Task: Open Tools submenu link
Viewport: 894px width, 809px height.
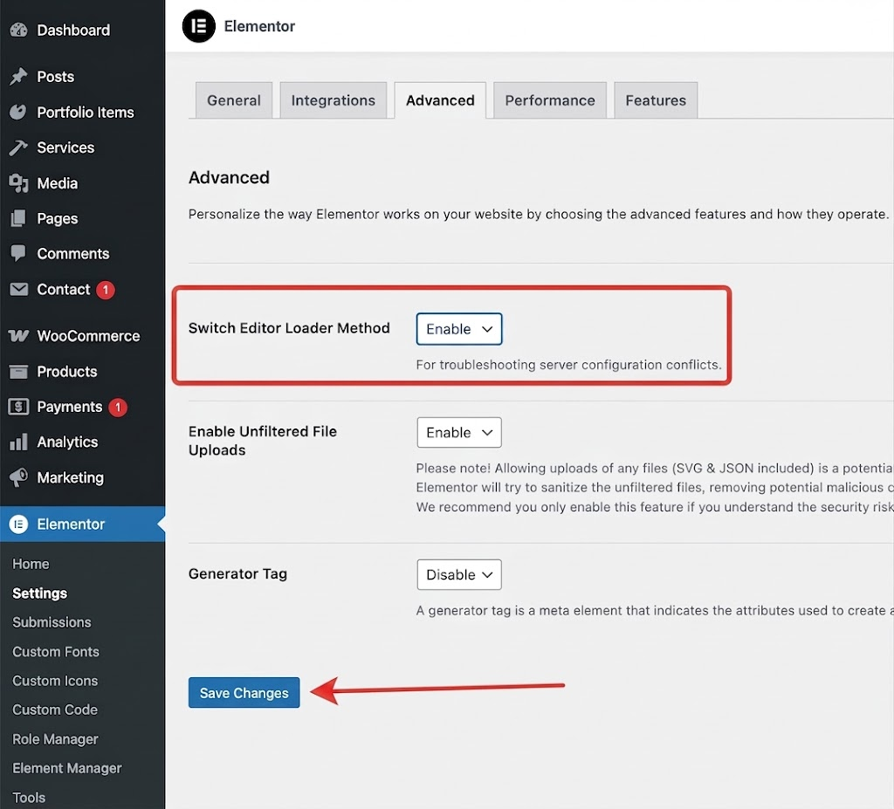Action: point(29,797)
